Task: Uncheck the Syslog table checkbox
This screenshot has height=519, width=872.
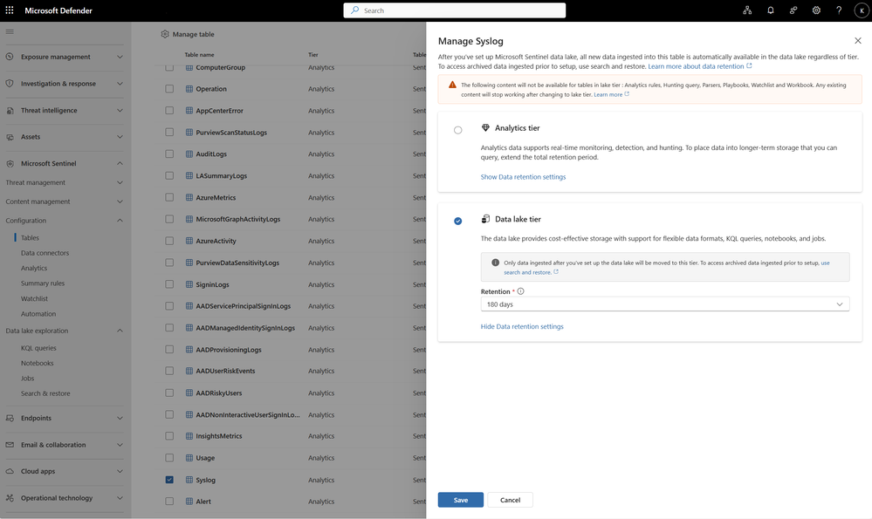Action: 169,480
